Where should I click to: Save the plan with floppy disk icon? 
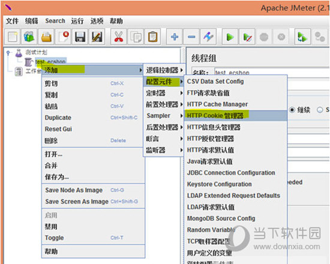pos(80,37)
